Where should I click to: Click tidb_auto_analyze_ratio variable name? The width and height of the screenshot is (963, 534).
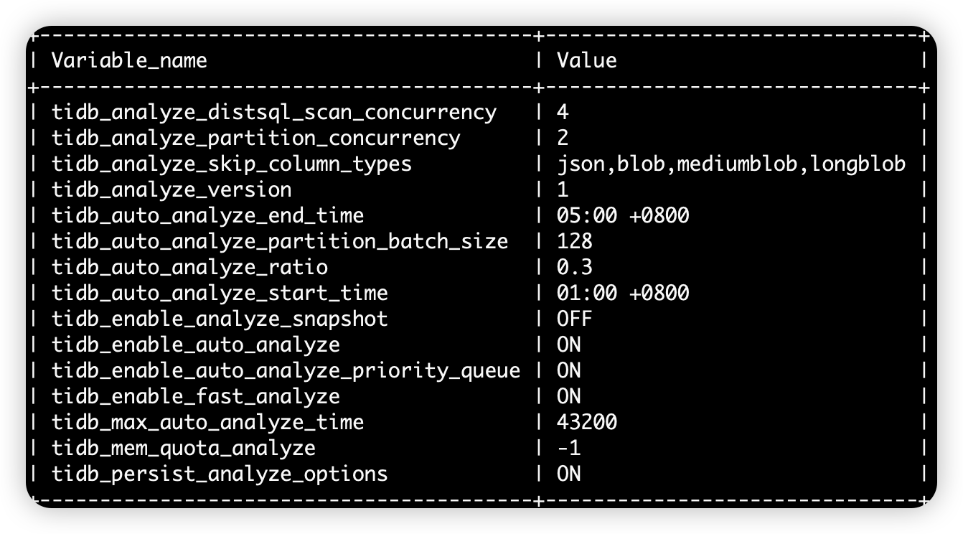coord(189,267)
